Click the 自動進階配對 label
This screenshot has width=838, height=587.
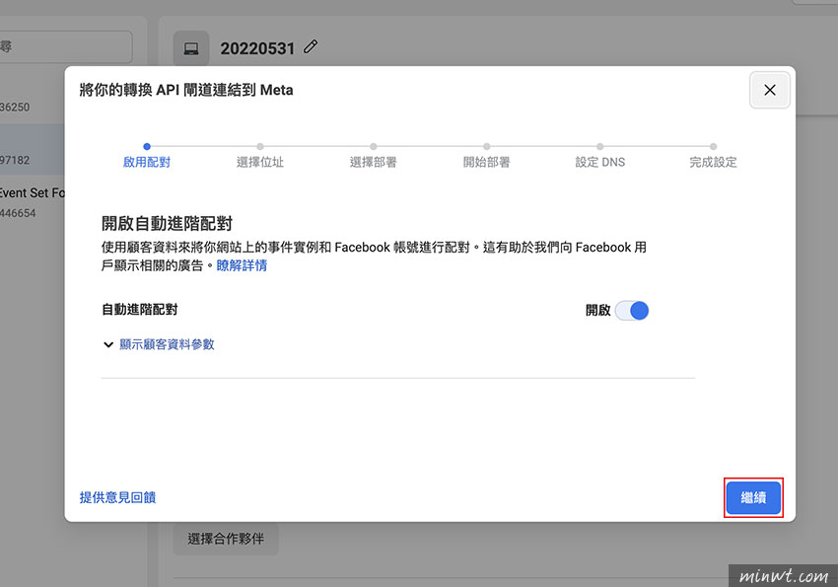(139, 310)
